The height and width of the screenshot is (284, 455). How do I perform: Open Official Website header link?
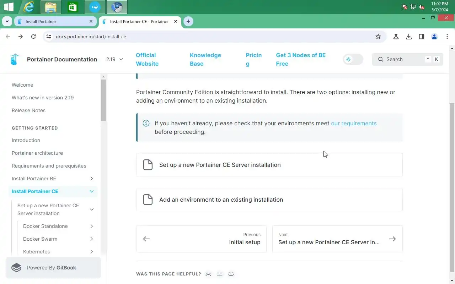(147, 59)
